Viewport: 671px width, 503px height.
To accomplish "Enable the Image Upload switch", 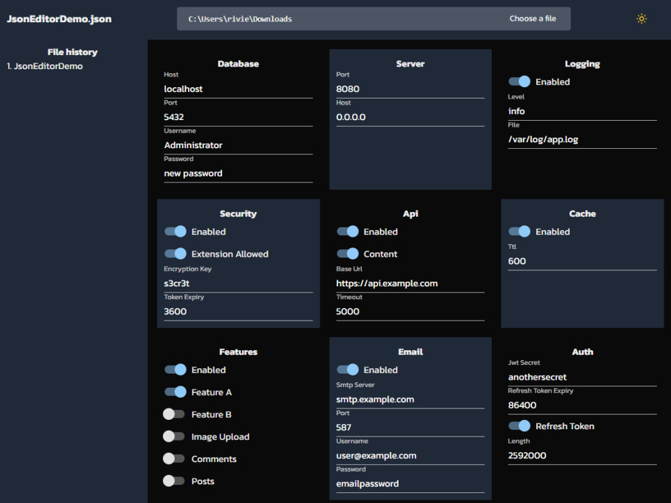I will 174,437.
